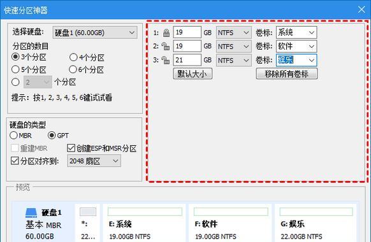The image size is (371, 242).
Task: Click the 移除所有卷标 button
Action: tap(286, 74)
